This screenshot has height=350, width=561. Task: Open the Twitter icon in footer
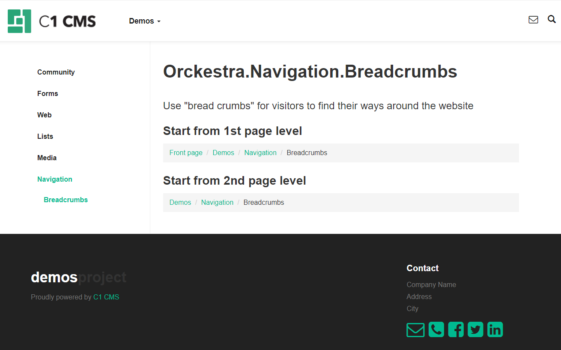point(475,329)
